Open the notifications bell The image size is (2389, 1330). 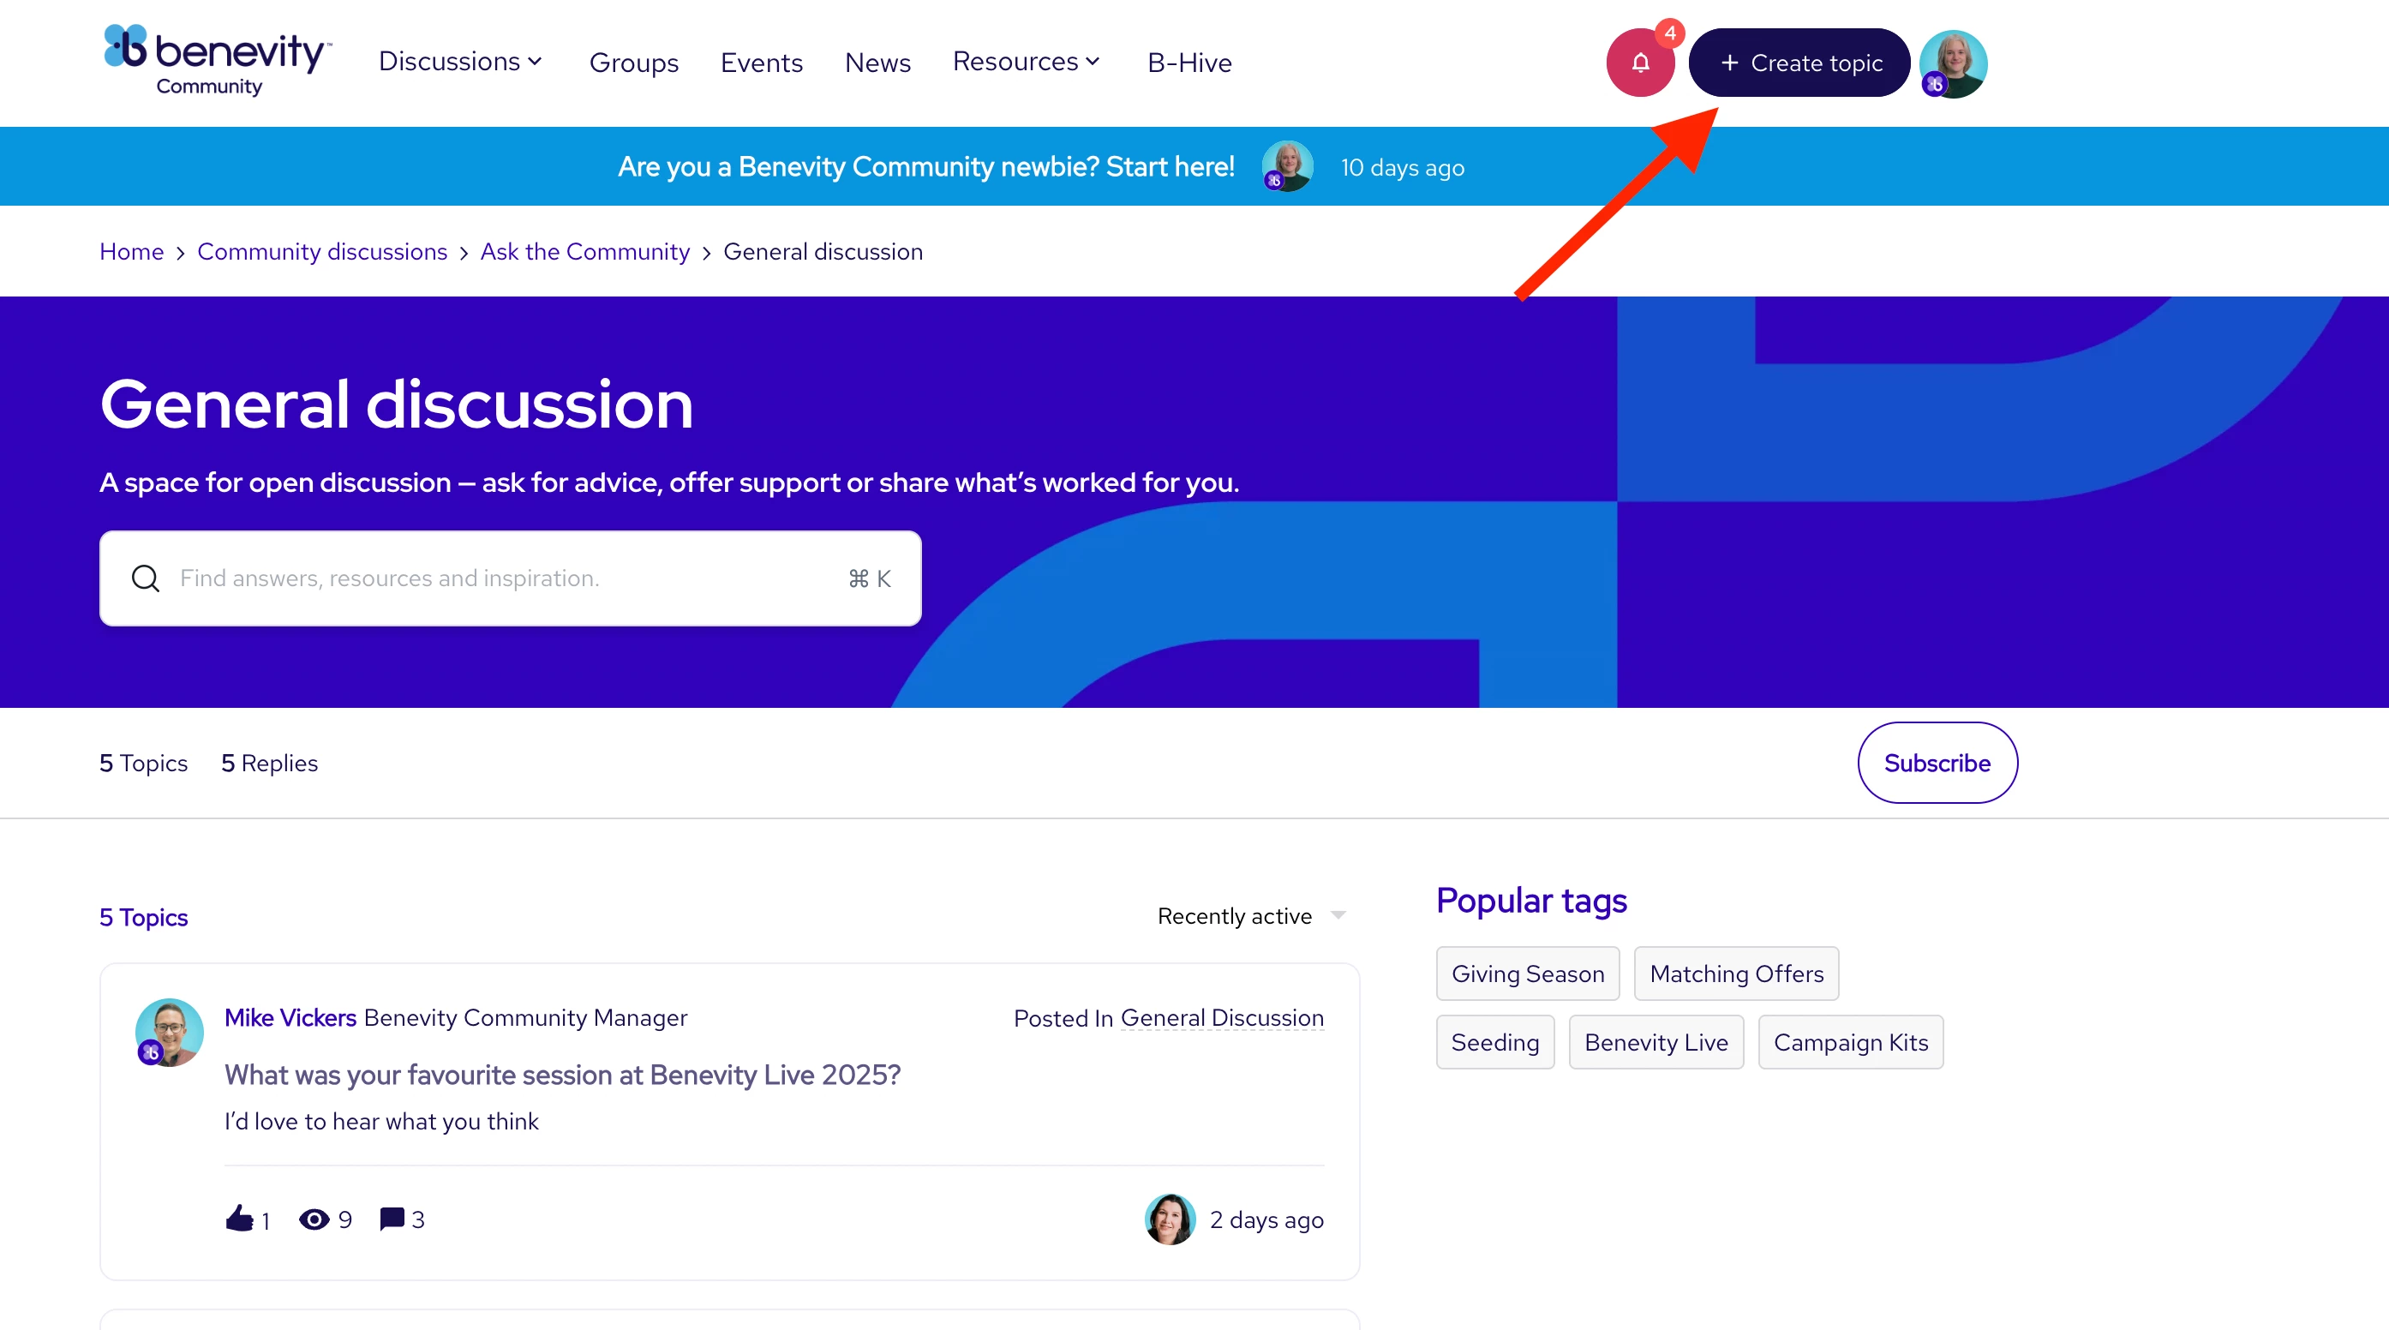[x=1640, y=63]
